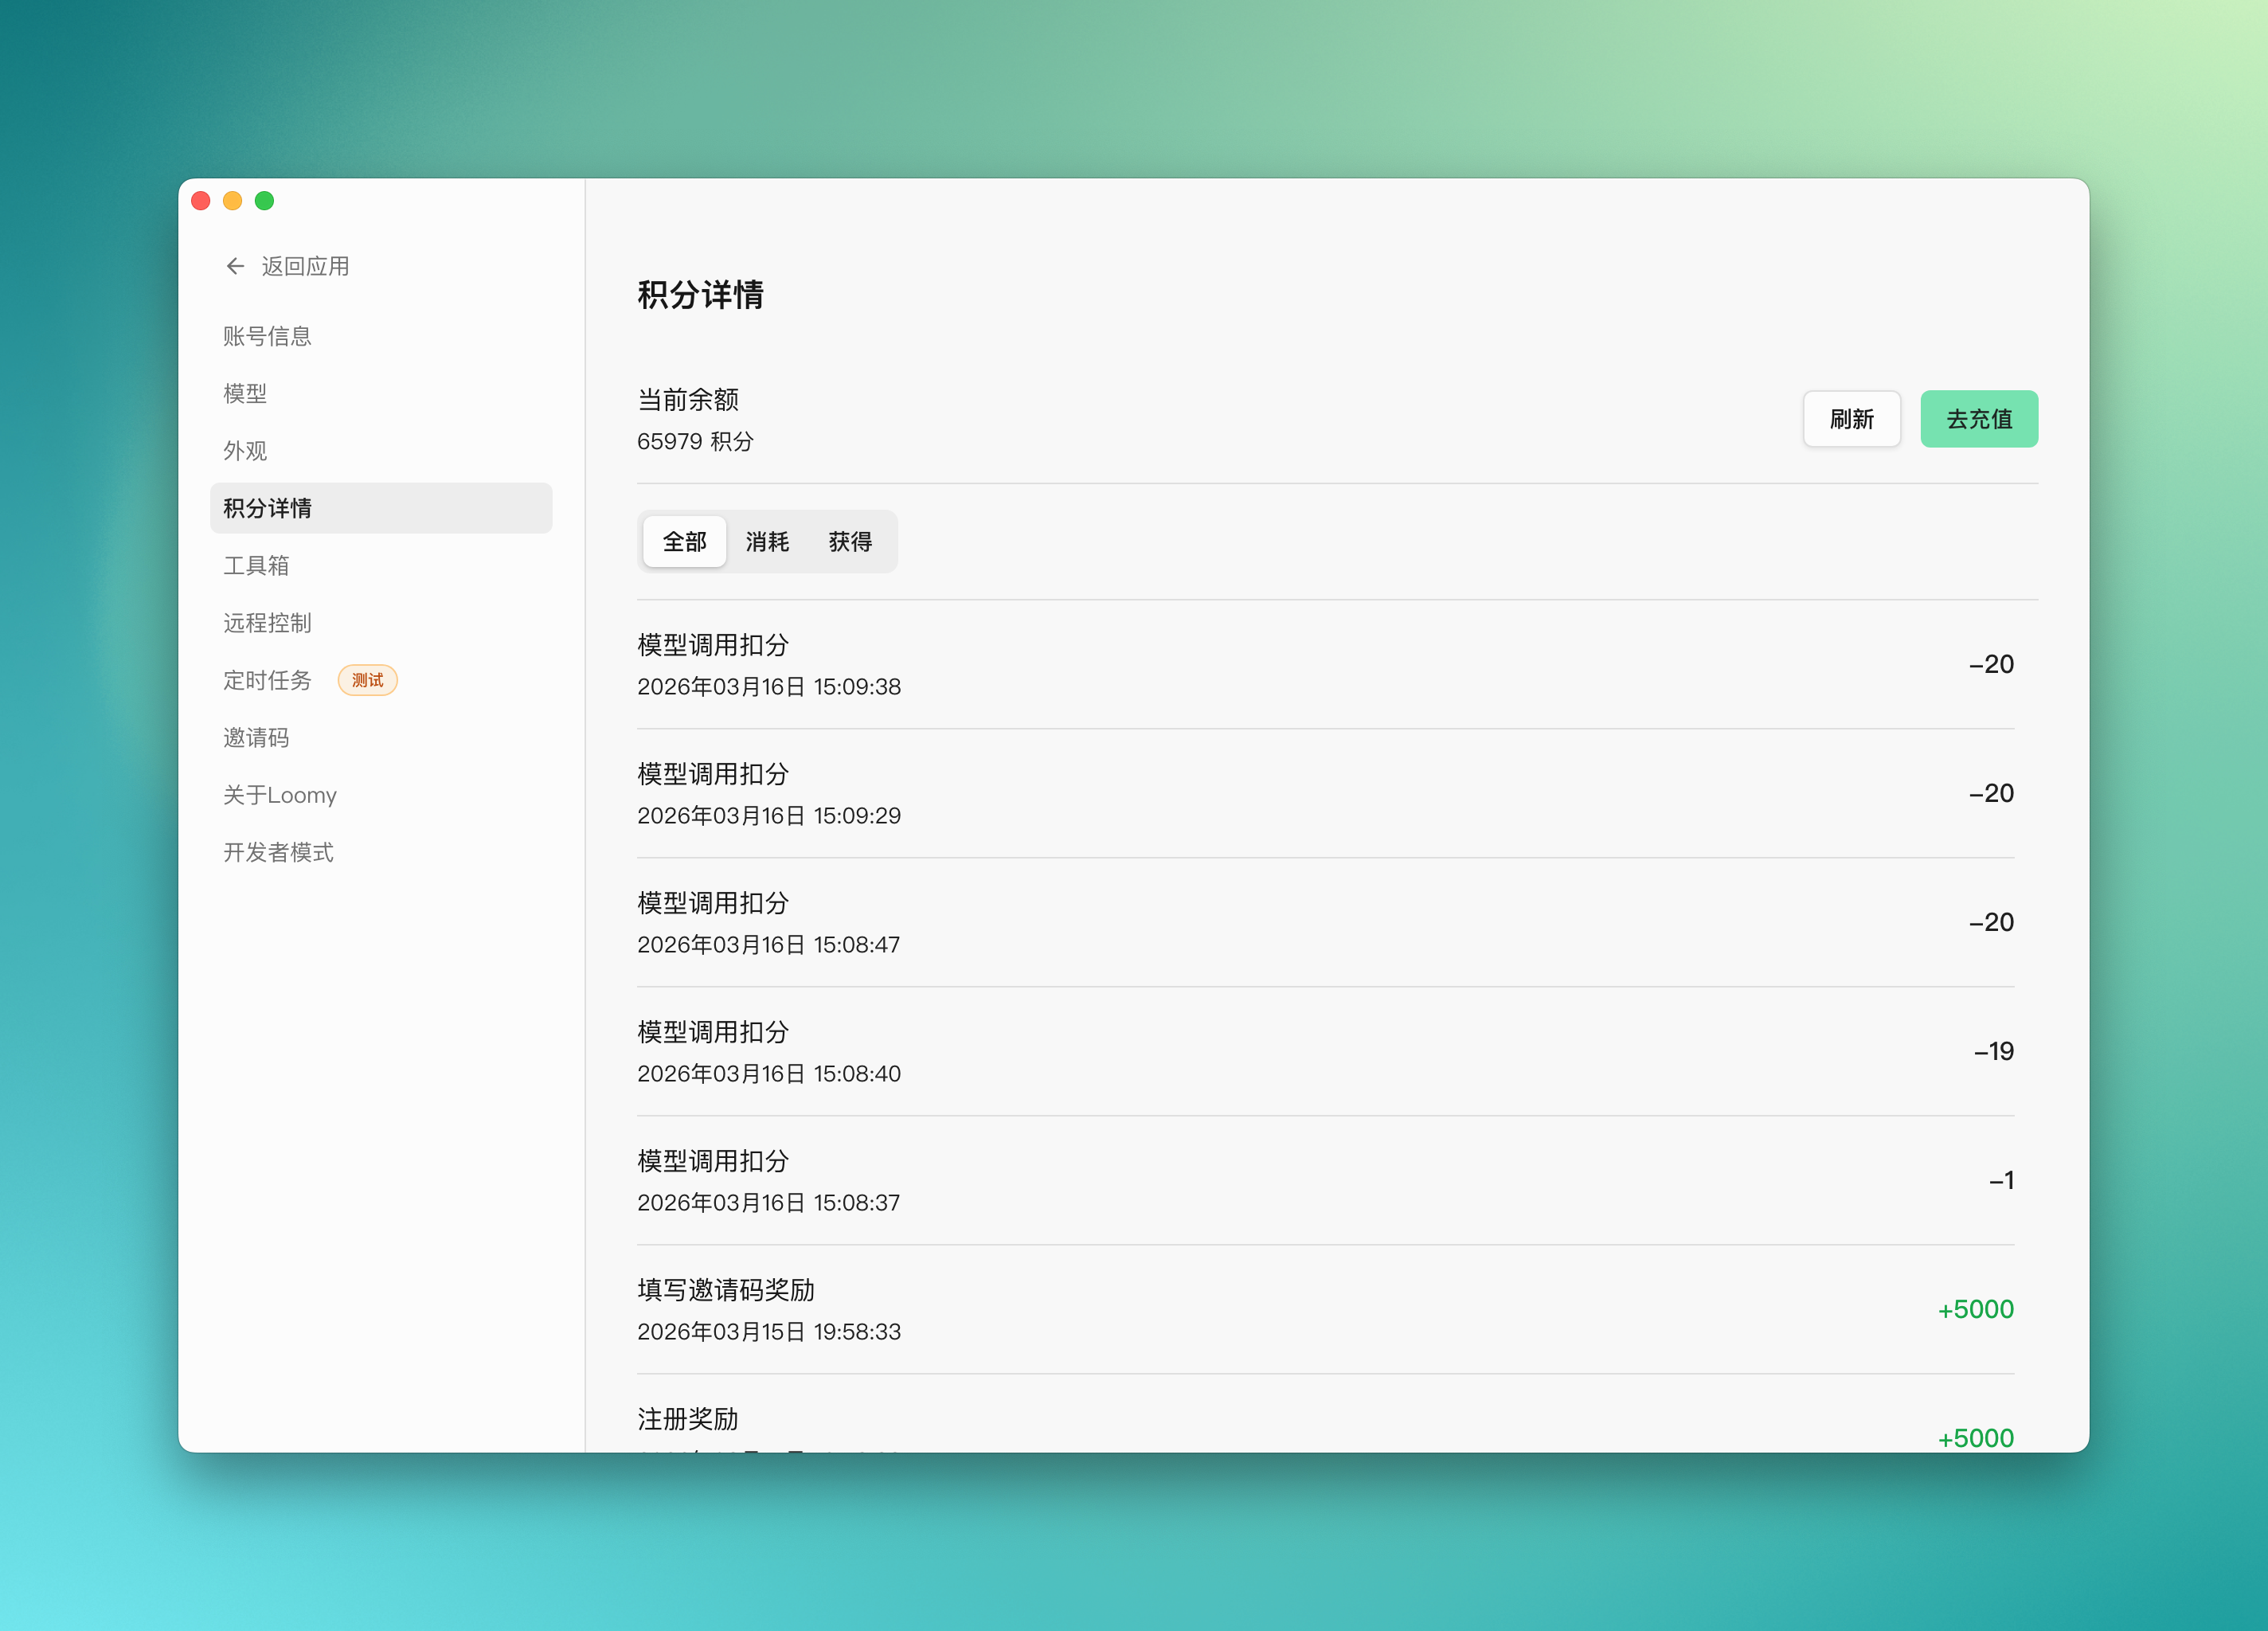Select the 全部 filter tab

[684, 541]
